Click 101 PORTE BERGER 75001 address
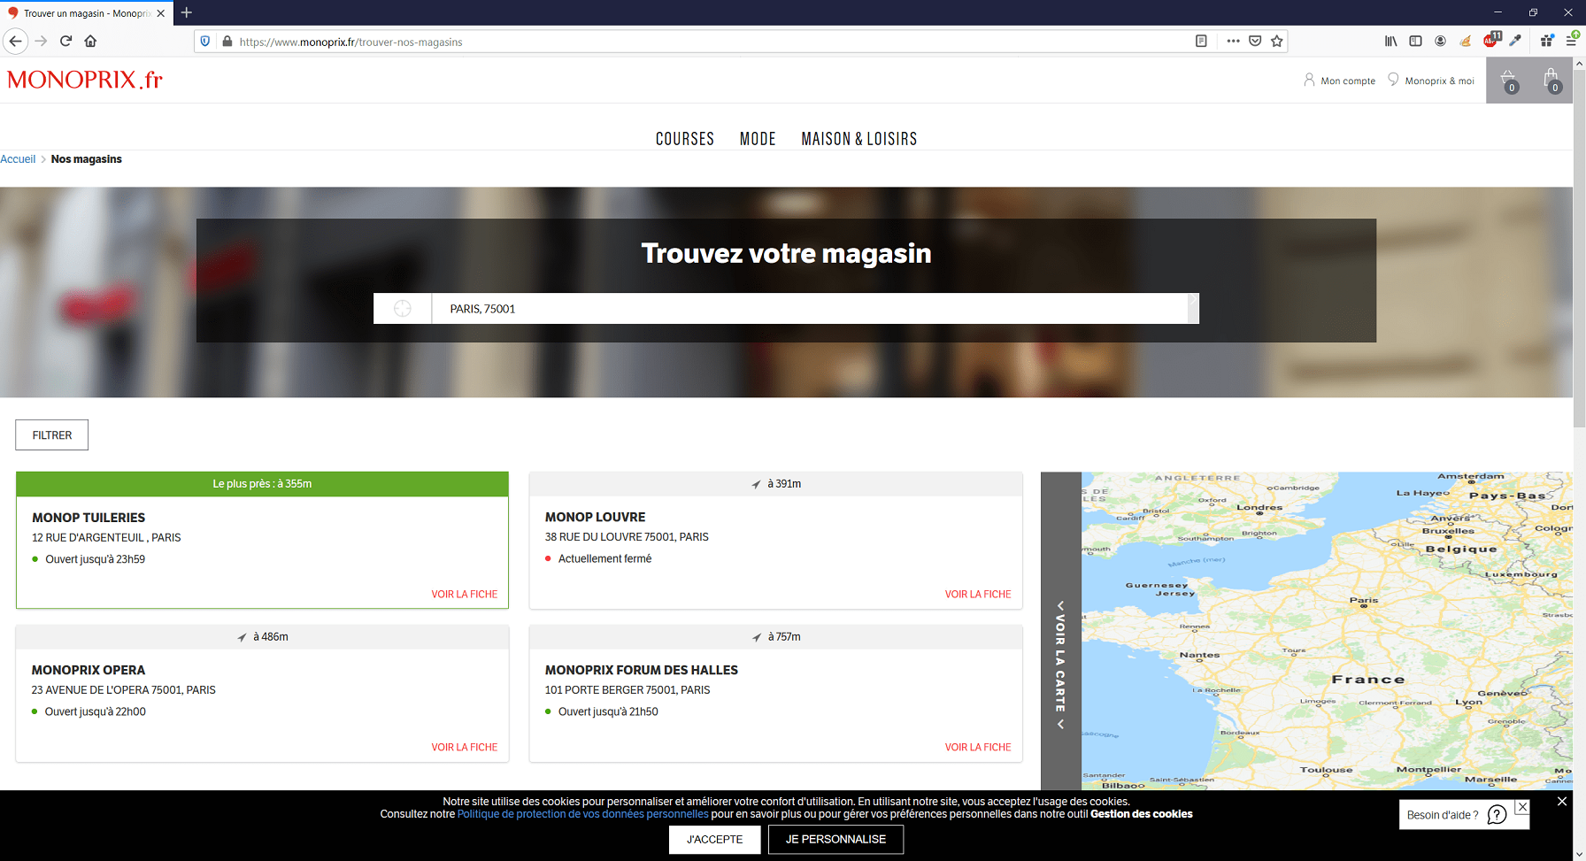The height and width of the screenshot is (861, 1586). pos(627,690)
